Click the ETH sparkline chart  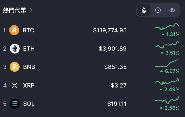pyautogui.click(x=167, y=45)
